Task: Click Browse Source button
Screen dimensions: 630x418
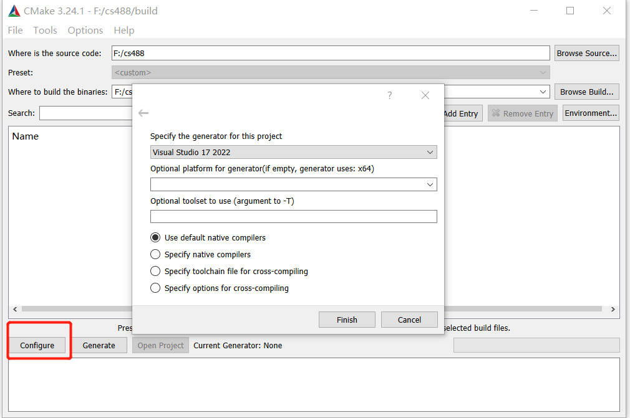Action: (x=586, y=54)
